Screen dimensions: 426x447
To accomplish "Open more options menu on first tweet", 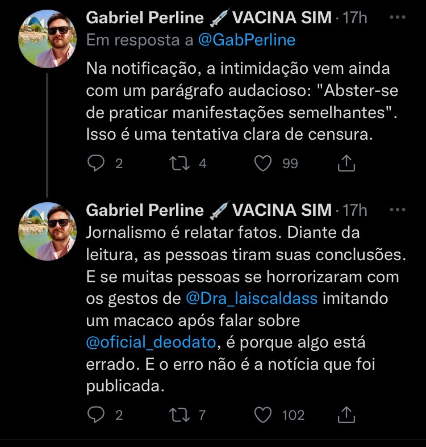I will pos(397,18).
